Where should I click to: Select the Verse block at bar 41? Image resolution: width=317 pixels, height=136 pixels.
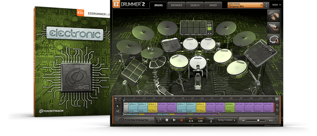[181, 108]
